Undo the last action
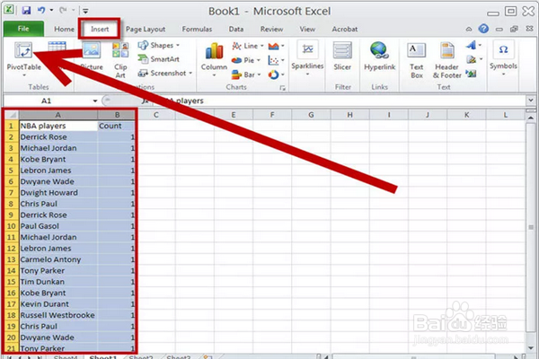Image resolution: width=539 pixels, height=359 pixels. [41, 11]
